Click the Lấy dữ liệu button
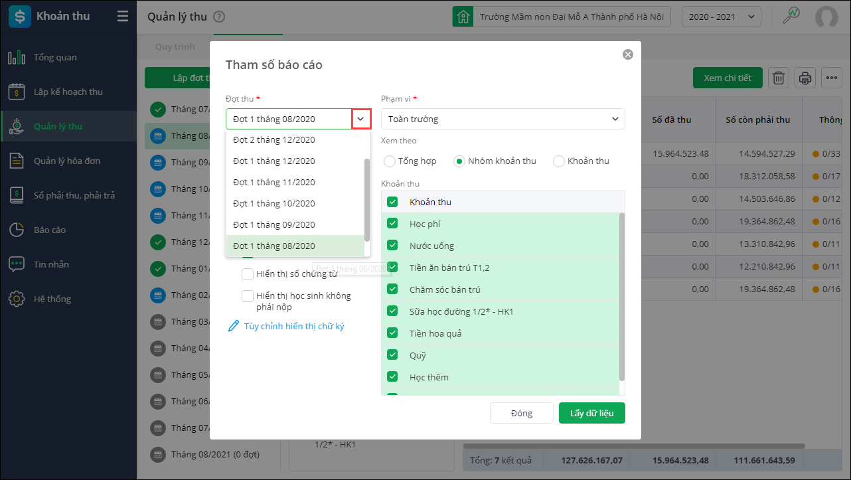Screen dimensions: 851x480 (592, 413)
